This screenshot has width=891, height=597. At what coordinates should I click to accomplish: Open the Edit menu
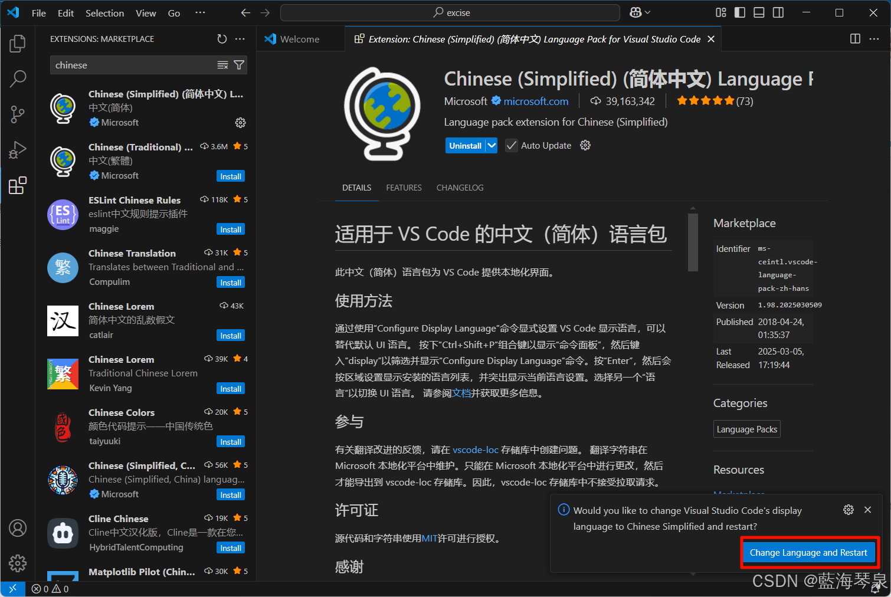65,13
